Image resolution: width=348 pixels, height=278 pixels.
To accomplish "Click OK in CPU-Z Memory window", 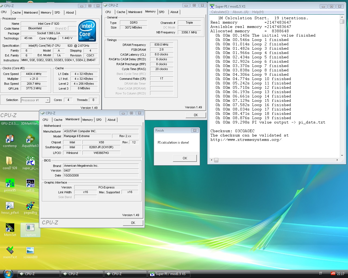I will (x=196, y=115).
